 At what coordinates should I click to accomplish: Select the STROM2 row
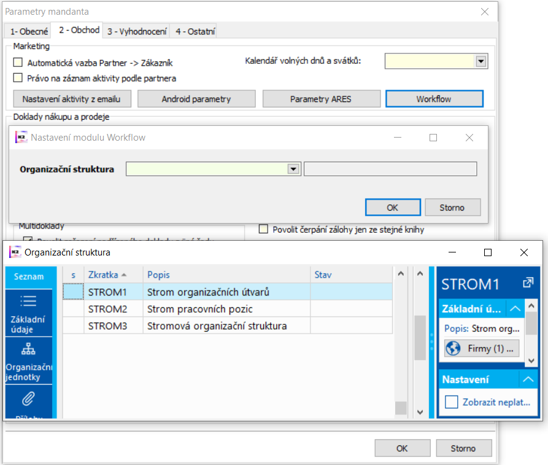(x=228, y=309)
